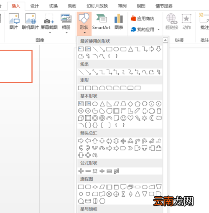Choose the left arrow in 箭头总汇
The width and height of the screenshot is (209, 213).
pyautogui.click(x=88, y=141)
